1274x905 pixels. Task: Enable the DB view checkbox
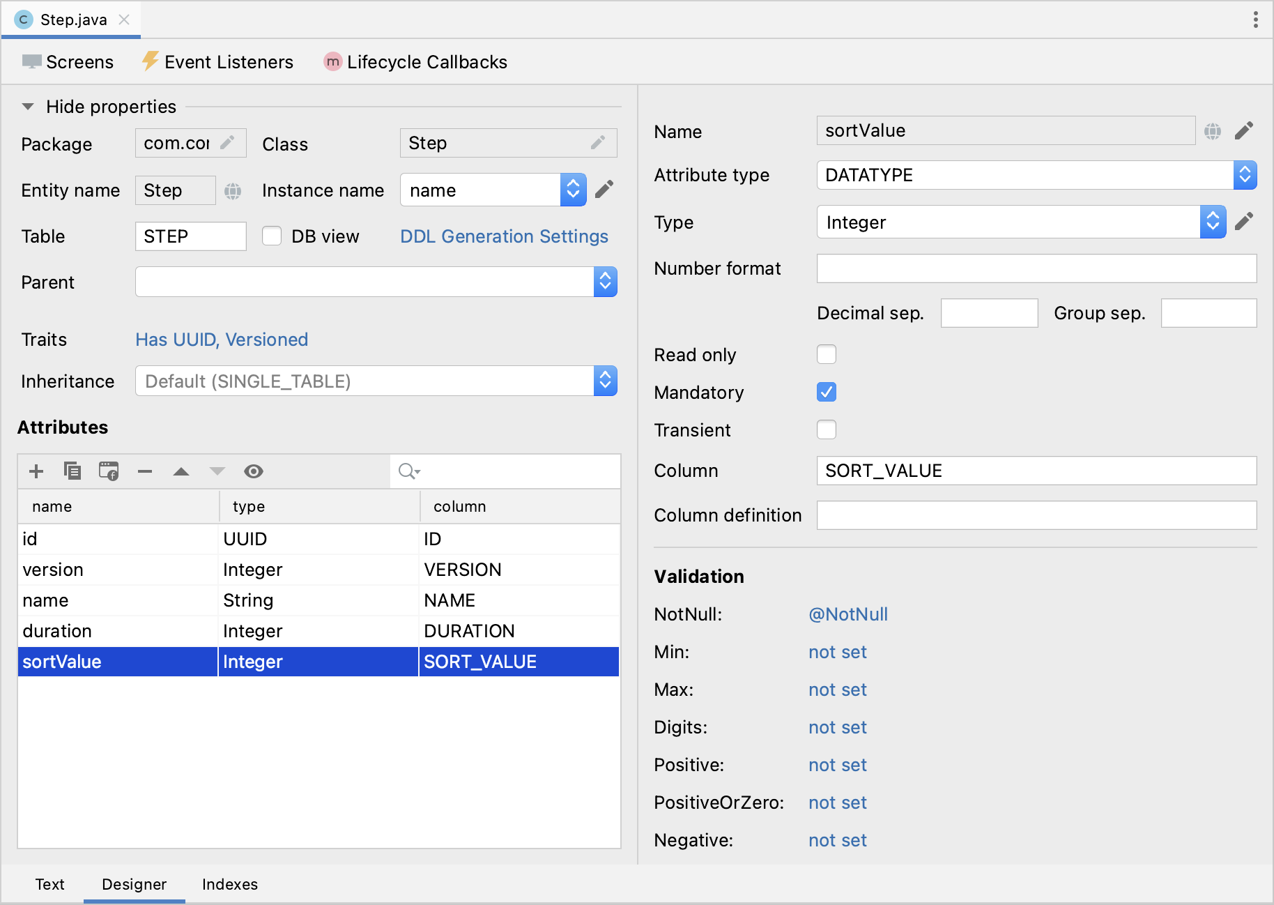(x=271, y=236)
